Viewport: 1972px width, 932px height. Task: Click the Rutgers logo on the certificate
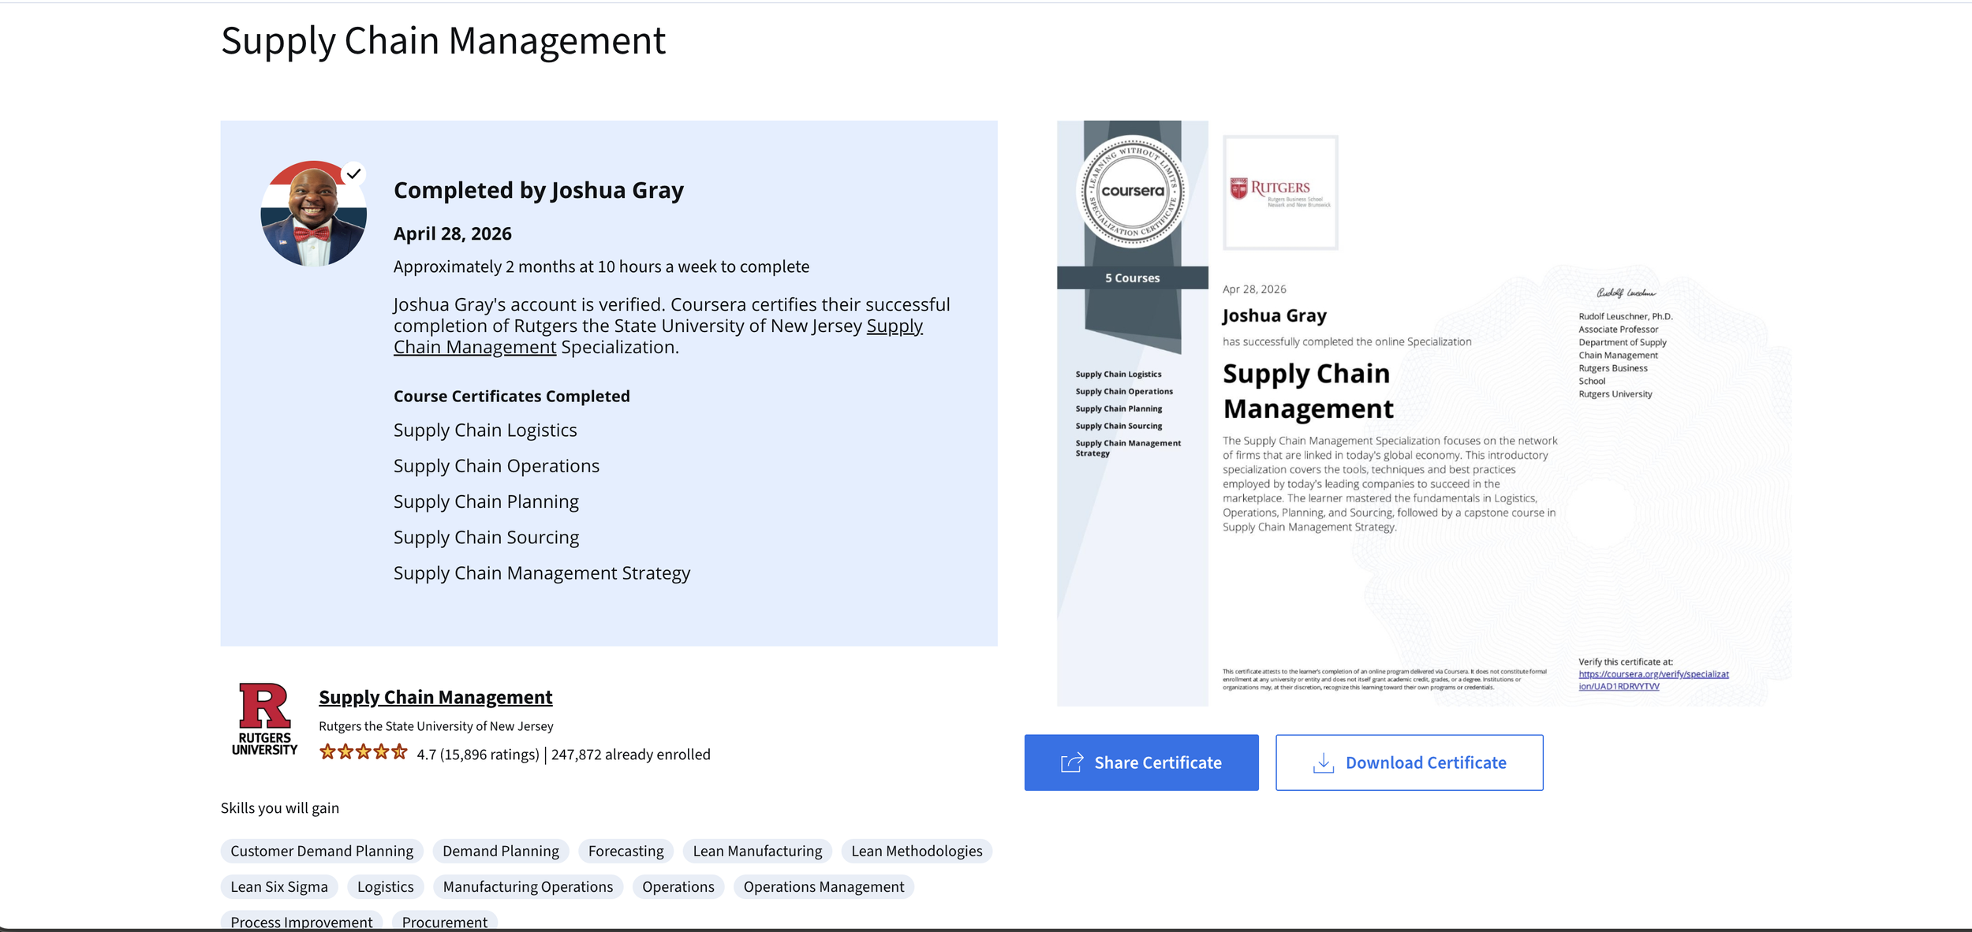1280,192
